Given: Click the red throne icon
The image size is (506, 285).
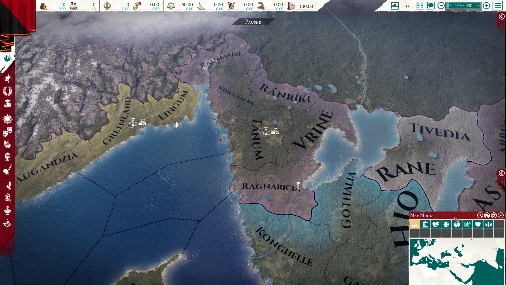Looking at the screenshot, I should tap(291, 6).
